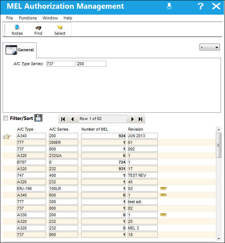The height and width of the screenshot is (243, 225).
Task: Open the File menu
Action: 9,18
